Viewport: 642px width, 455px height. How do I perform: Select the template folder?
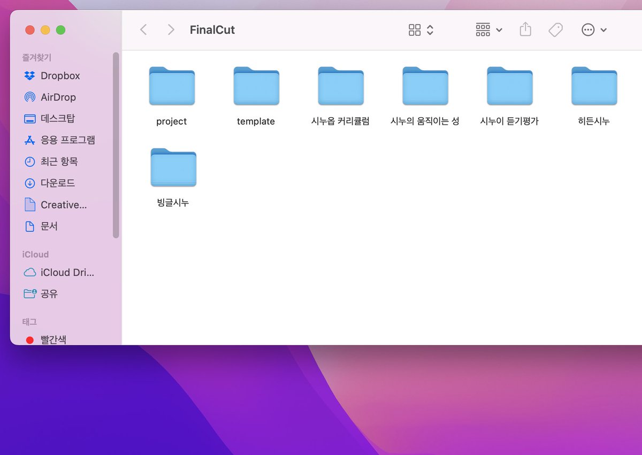[x=256, y=96]
